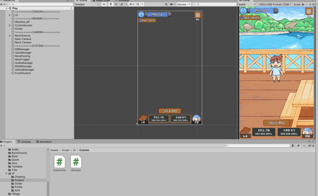This screenshot has height=196, width=318.
Task: Click UI in breadcrumb path
Action: 74,150
